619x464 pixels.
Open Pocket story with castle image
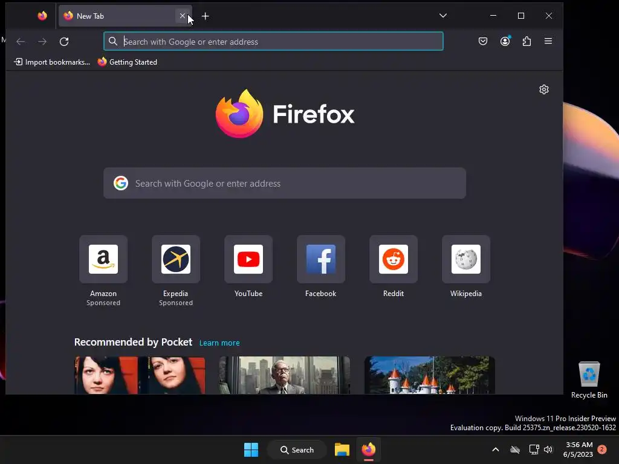coord(430,375)
